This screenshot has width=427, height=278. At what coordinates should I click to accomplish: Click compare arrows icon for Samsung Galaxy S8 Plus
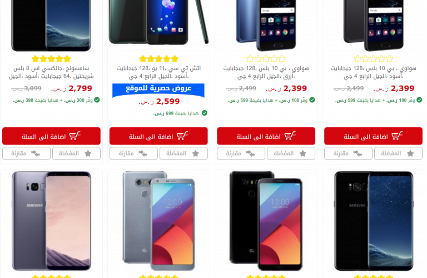36,153
